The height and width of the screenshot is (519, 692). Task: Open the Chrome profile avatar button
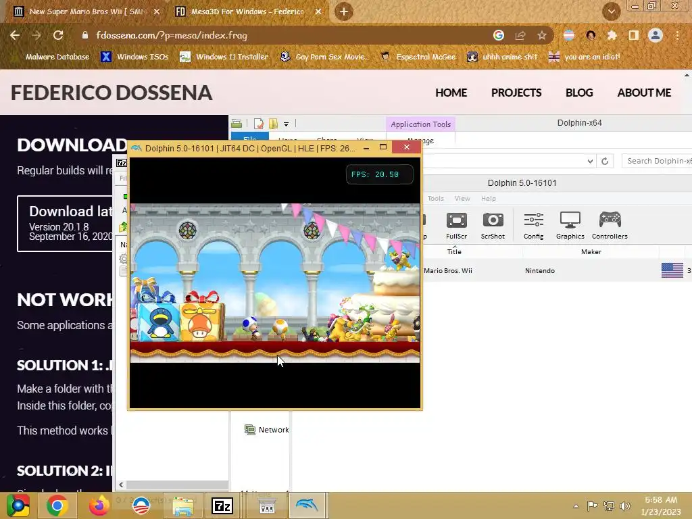(x=656, y=35)
